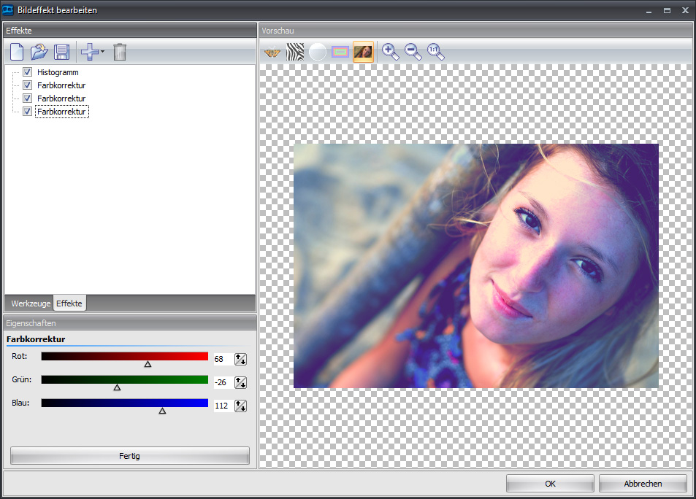The height and width of the screenshot is (499, 696).
Task: Open the add effect plus dropdown
Action: click(x=93, y=52)
